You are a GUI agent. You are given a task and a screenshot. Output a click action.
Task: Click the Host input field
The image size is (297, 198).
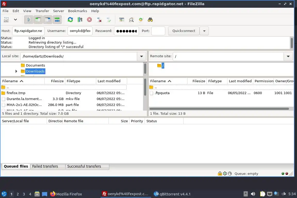click(x=28, y=31)
